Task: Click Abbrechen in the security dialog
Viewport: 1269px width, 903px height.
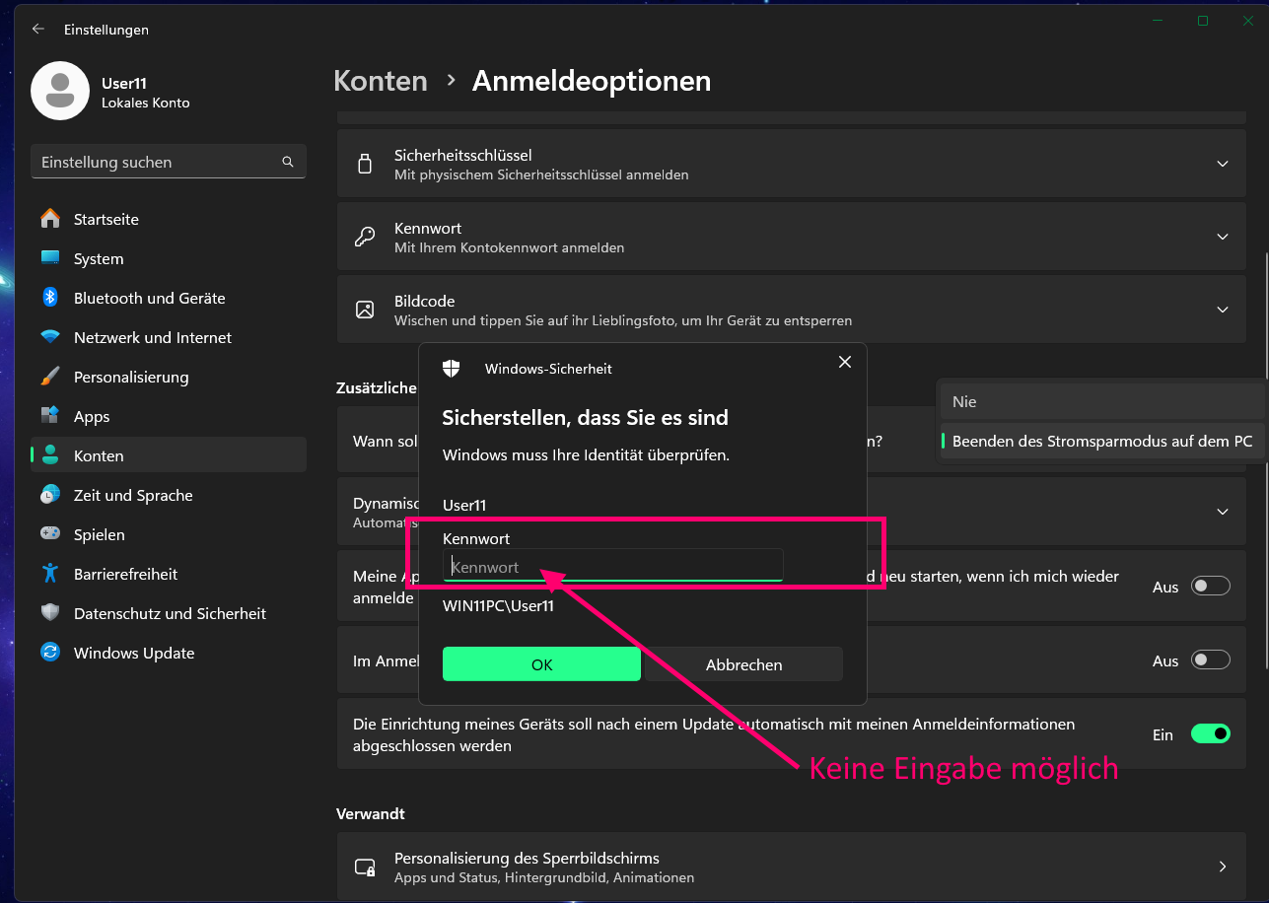Action: point(743,664)
